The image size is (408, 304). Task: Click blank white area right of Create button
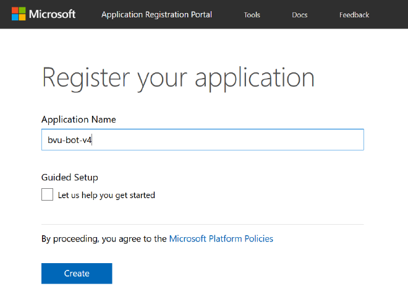[247, 273]
